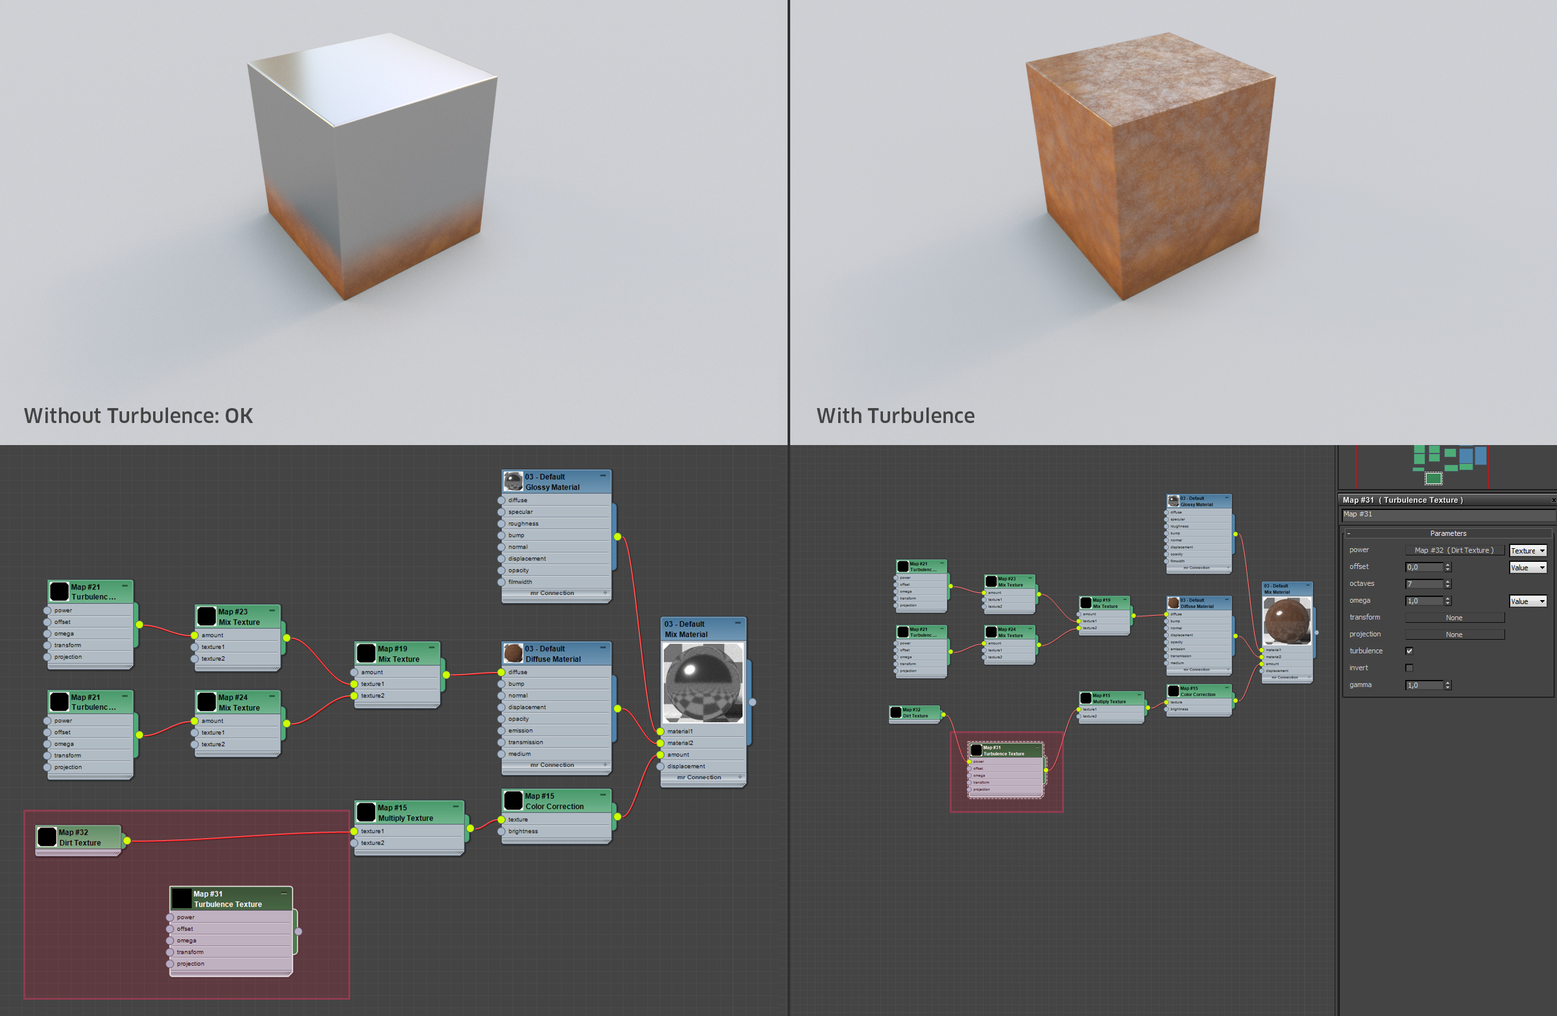Click Map #15 Color Correction node thumbnail
The height and width of the screenshot is (1016, 1557).
pos(513,801)
